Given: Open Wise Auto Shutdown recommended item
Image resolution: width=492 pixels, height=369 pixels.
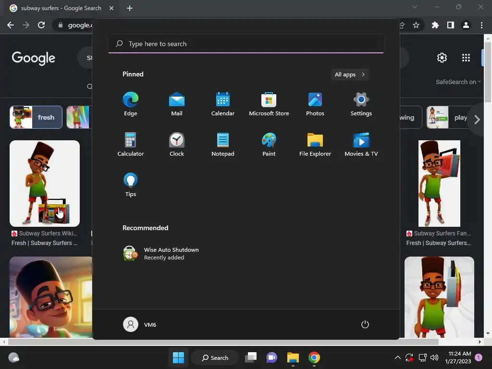Looking at the screenshot, I should 161,254.
